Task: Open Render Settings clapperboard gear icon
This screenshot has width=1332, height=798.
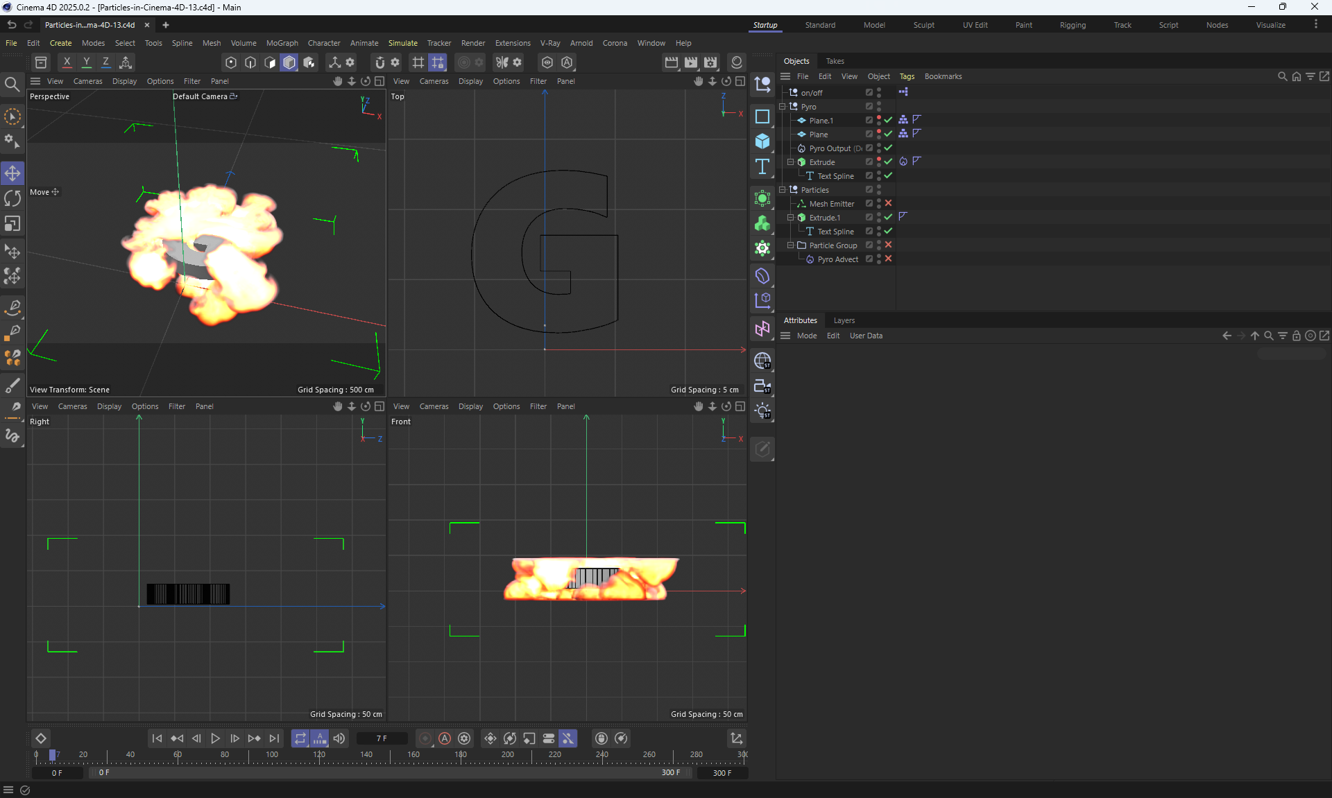Action: (710, 62)
